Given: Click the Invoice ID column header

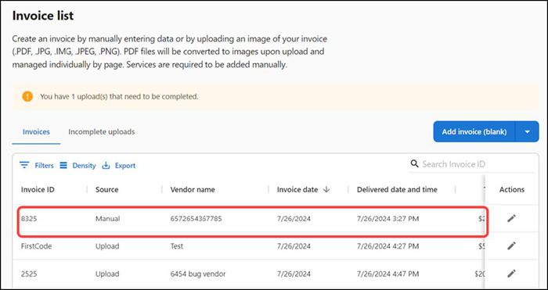Looking at the screenshot, I should 38,189.
